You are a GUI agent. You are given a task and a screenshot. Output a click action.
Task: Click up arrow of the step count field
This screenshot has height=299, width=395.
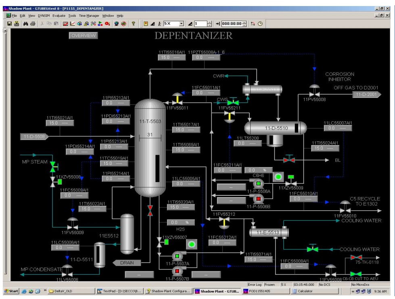click(x=209, y=22)
